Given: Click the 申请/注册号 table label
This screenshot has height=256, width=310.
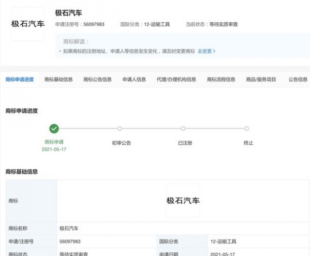Looking at the screenshot, I should (21, 242).
